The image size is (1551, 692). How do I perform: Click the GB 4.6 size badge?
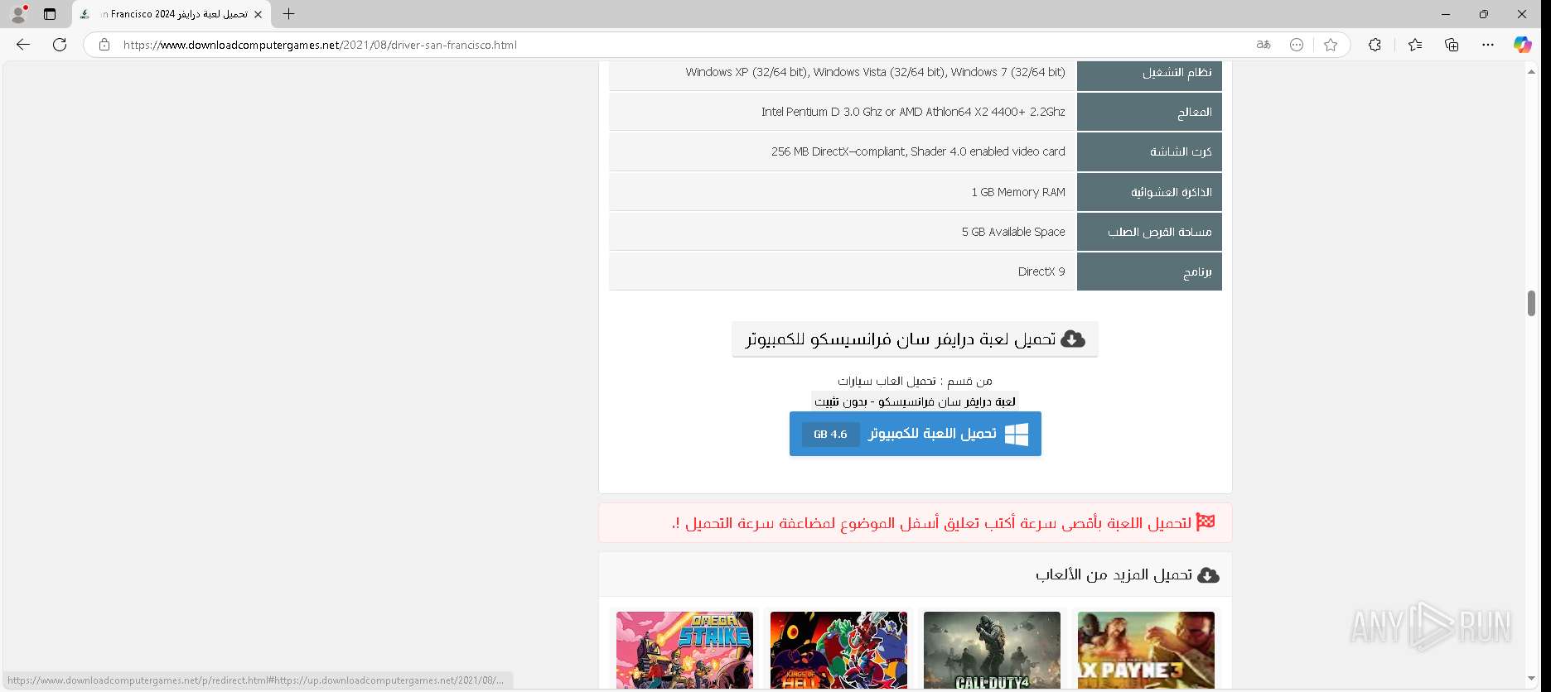click(830, 434)
